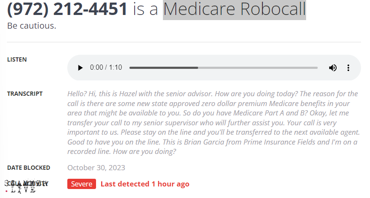This screenshot has height=198, width=370.
Task: Click the red Severe badge
Action: point(81,184)
